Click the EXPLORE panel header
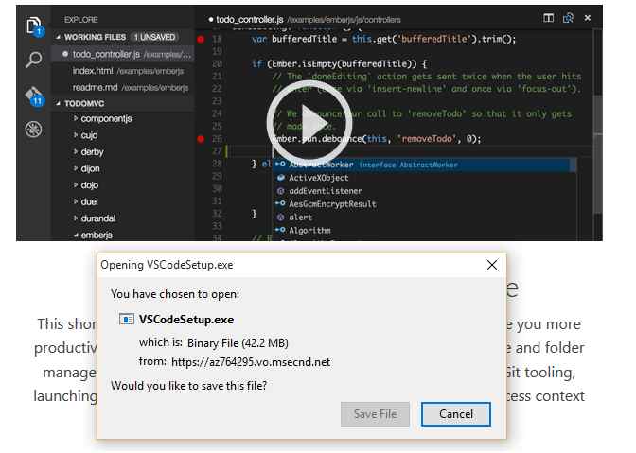The image size is (636, 453). [x=81, y=20]
